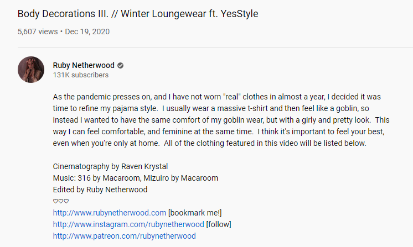Viewport: 413px width, 247px height.
Task: Click the 5,607 views count
Action: pos(37,31)
